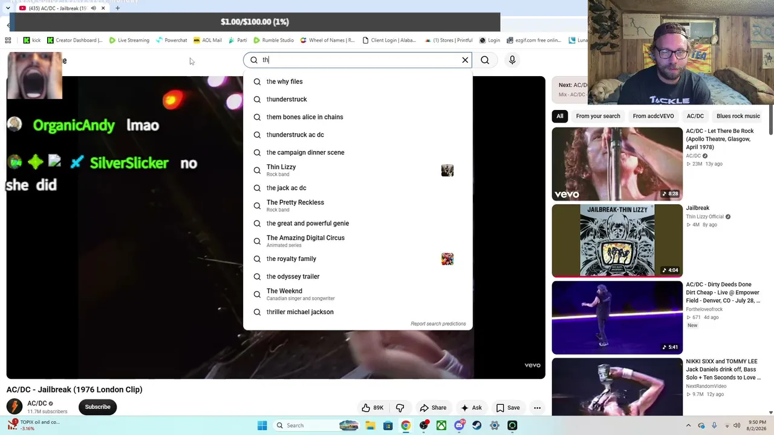Viewport: 774px width, 435px height.
Task: Open Thin Lizzy Jailbreak video thumbnail
Action: 617,240
